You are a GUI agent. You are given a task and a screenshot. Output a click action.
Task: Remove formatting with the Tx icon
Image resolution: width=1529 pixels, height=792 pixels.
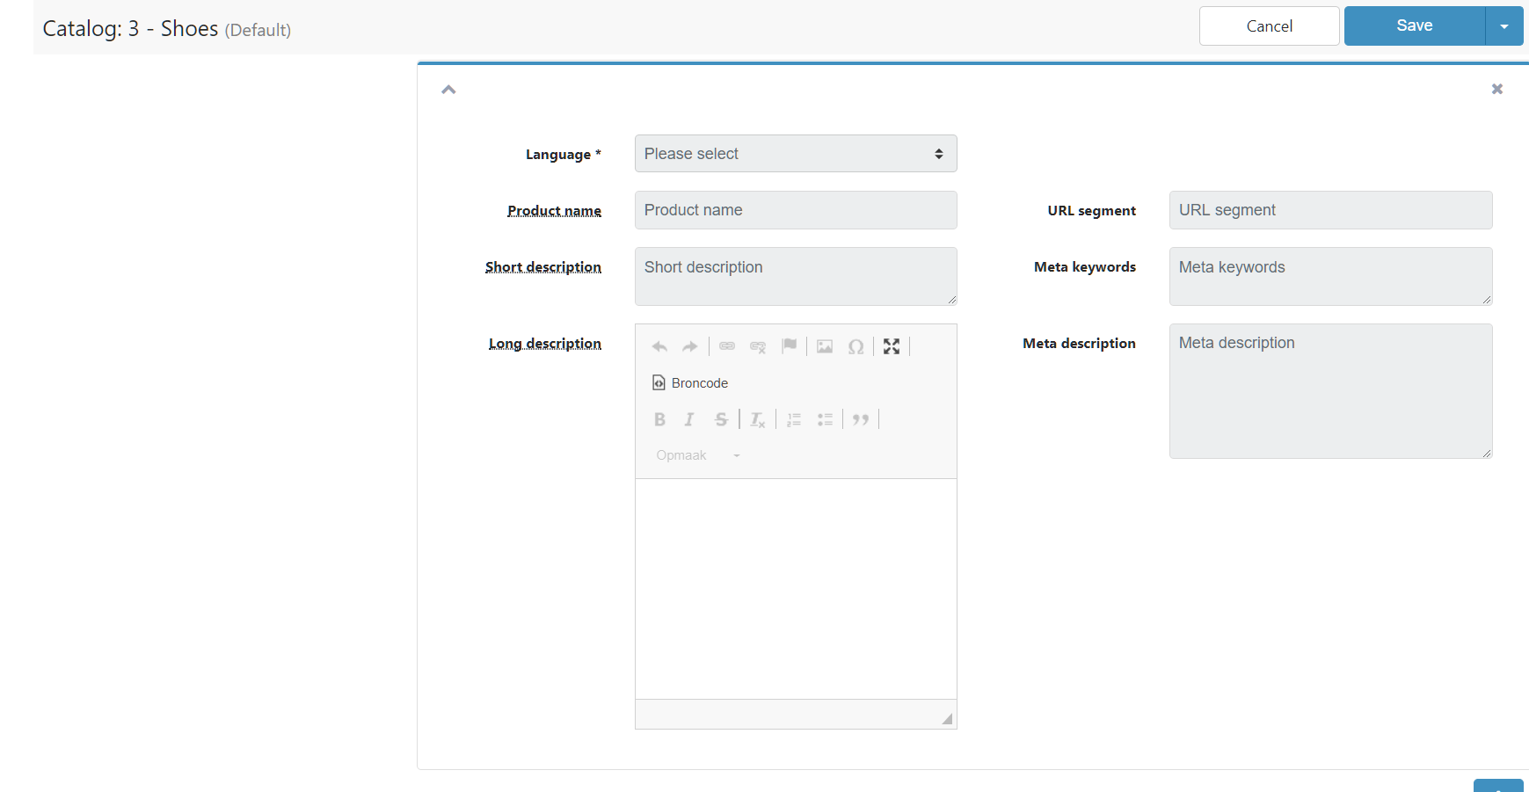(758, 419)
